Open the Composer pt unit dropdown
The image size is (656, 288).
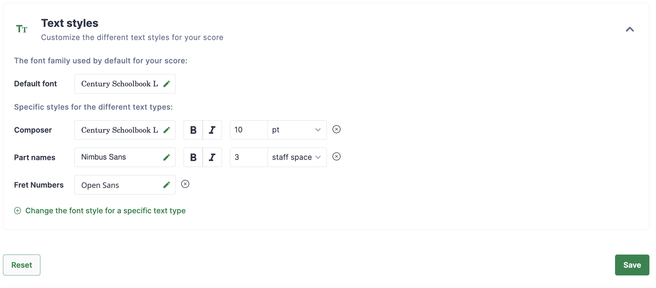(x=297, y=130)
